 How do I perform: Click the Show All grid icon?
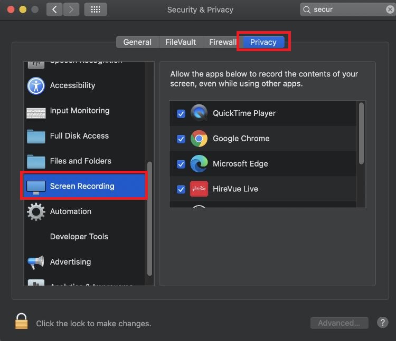[x=96, y=9]
